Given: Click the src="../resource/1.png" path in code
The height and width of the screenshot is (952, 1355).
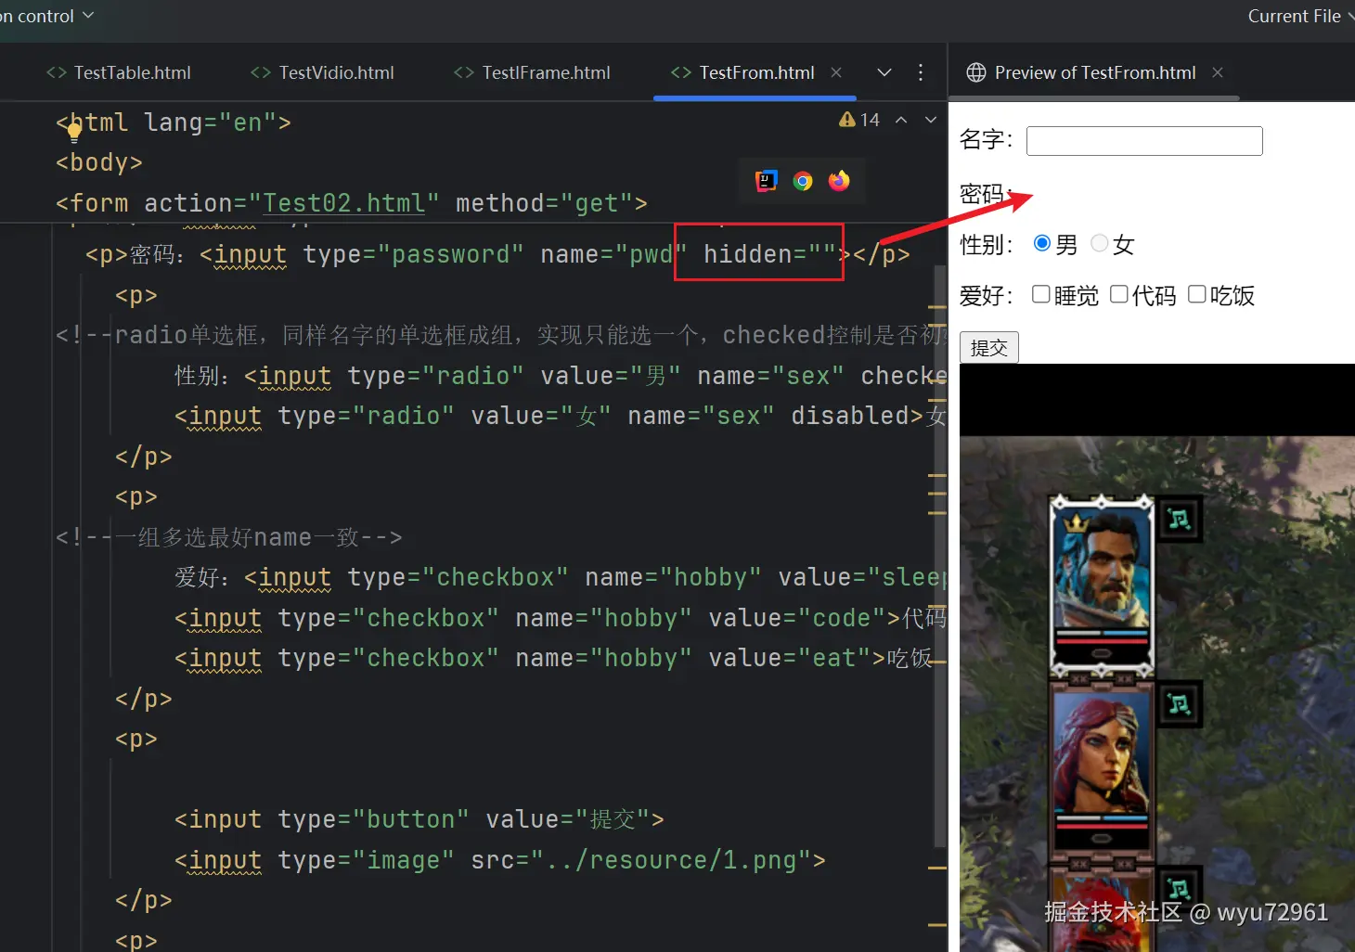Looking at the screenshot, I should click(x=641, y=860).
